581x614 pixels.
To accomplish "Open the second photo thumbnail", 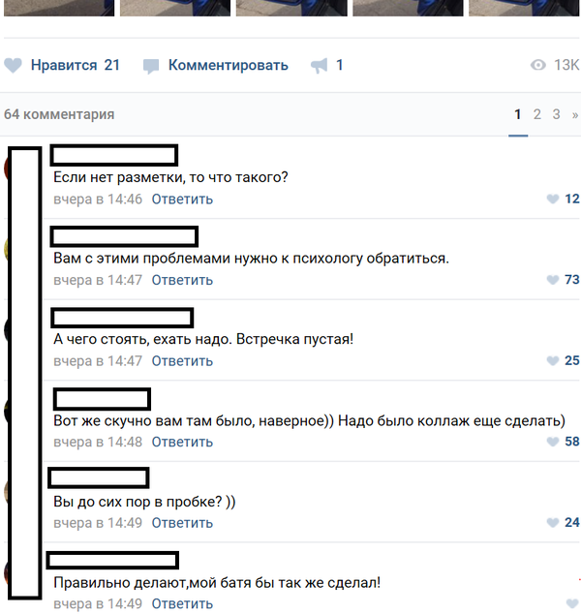I will (x=175, y=8).
